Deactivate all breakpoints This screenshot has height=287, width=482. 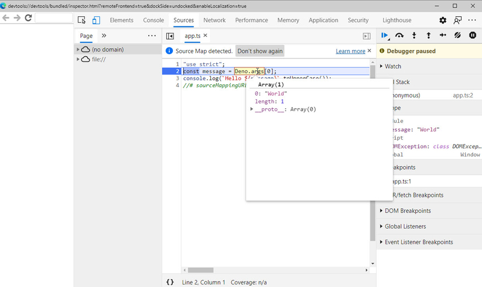[x=458, y=35]
